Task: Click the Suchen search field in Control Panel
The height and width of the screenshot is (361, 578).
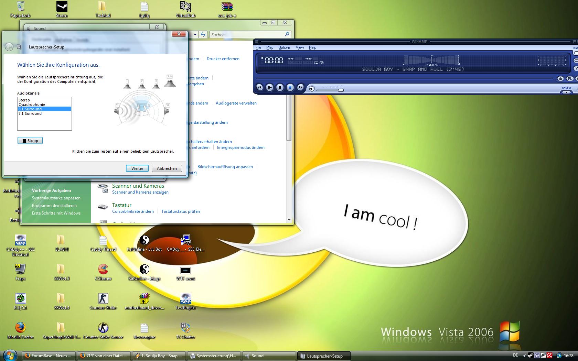Action: coord(250,34)
